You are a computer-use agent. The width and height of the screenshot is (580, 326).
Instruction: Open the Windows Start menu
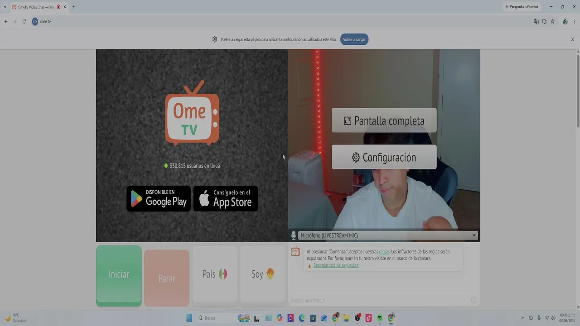[189, 318]
